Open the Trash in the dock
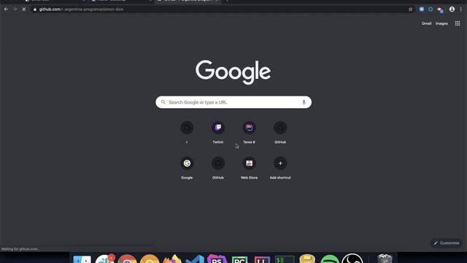This screenshot has height=263, width=467. pyautogui.click(x=385, y=258)
